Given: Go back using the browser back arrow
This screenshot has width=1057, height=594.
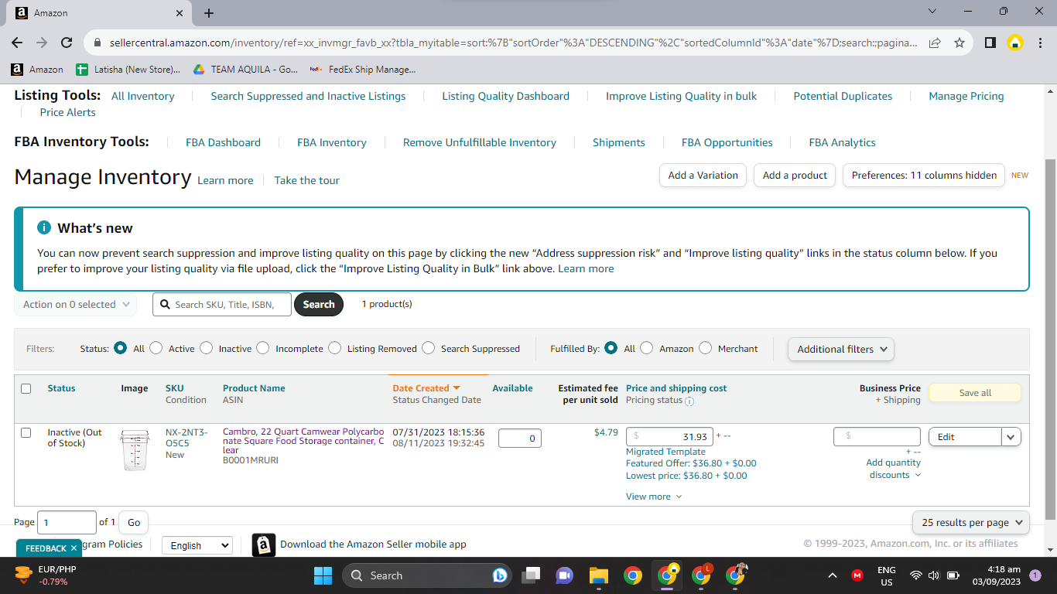Looking at the screenshot, I should (x=17, y=43).
